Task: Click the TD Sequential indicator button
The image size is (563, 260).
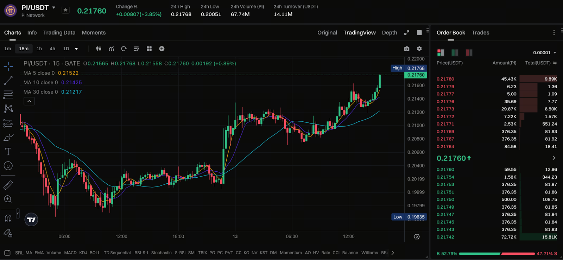Action: click(x=117, y=253)
